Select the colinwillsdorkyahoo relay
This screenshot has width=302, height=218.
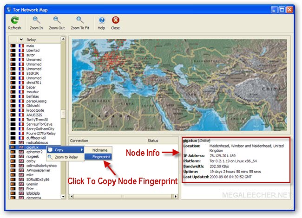pyautogui.click(x=42, y=166)
